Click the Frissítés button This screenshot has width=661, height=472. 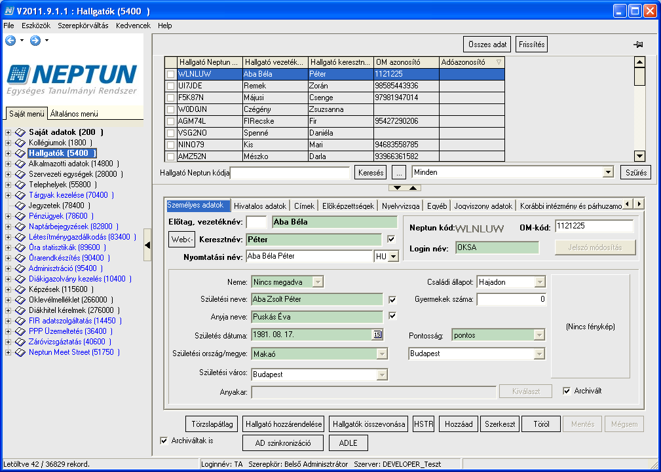[531, 45]
